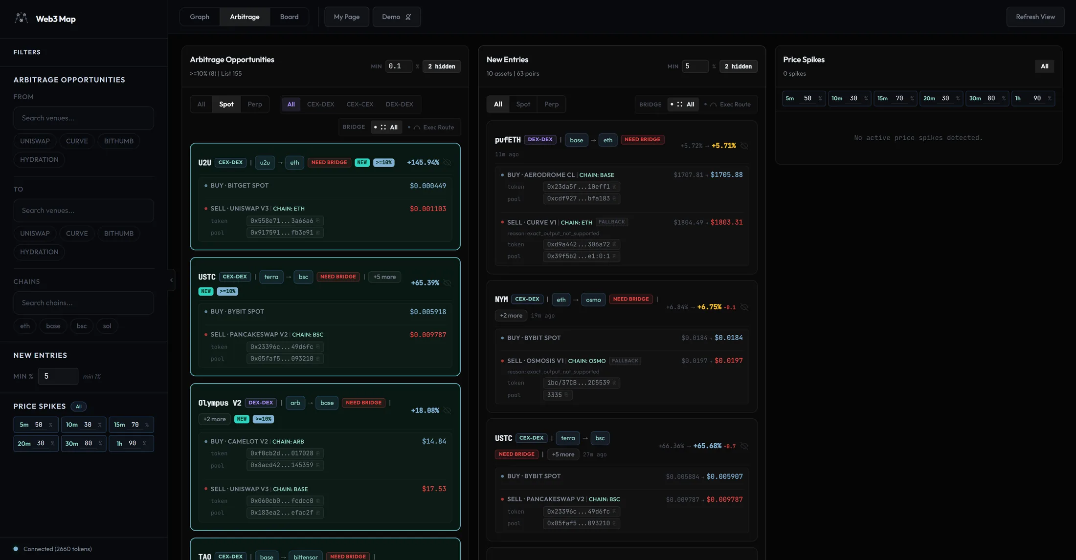
Task: Edit sidebar New Entries MIN % field
Action: [58, 376]
